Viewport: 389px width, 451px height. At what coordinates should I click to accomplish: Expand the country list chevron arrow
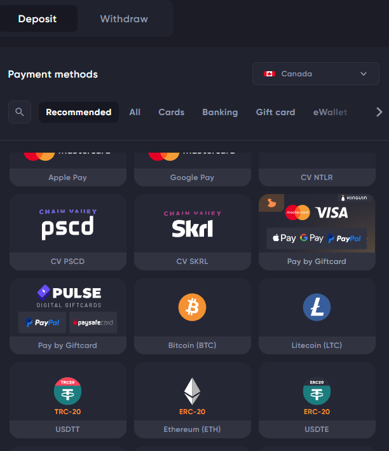[x=364, y=74]
